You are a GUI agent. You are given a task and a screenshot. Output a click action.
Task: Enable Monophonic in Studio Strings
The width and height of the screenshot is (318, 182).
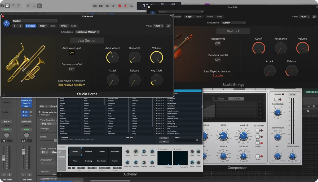[218, 43]
